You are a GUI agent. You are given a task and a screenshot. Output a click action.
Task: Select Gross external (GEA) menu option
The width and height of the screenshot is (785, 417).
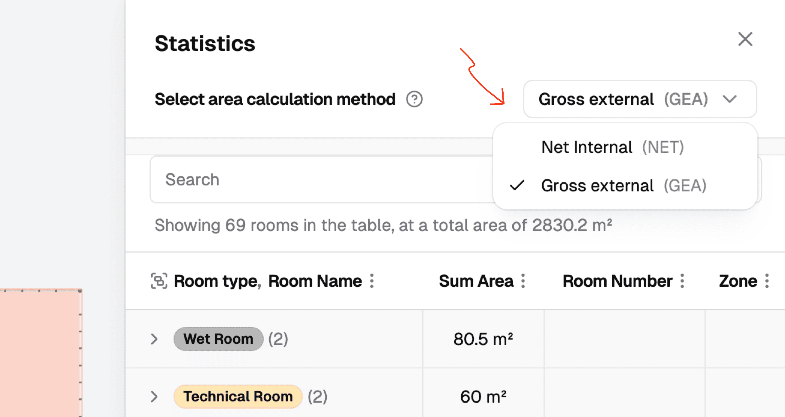[x=623, y=186]
